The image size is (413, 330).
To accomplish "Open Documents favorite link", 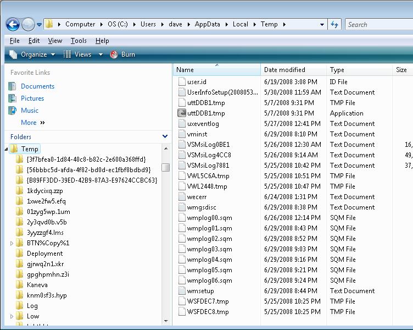I will pos(37,86).
